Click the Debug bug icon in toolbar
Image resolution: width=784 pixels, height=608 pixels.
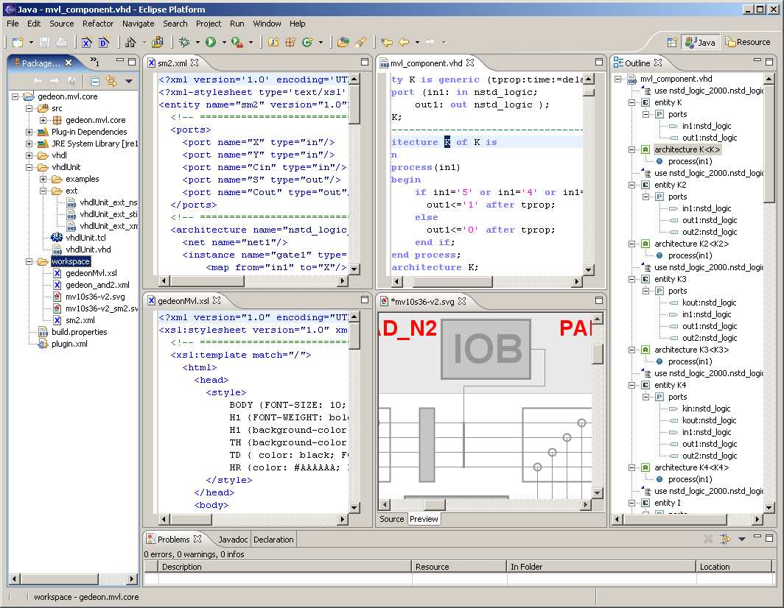pyautogui.click(x=184, y=43)
